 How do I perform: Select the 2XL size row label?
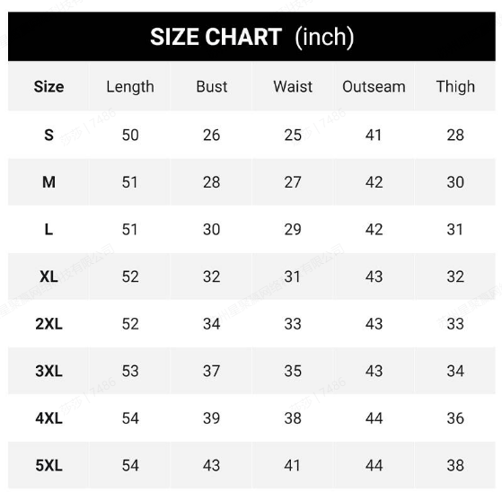pyautogui.click(x=49, y=324)
